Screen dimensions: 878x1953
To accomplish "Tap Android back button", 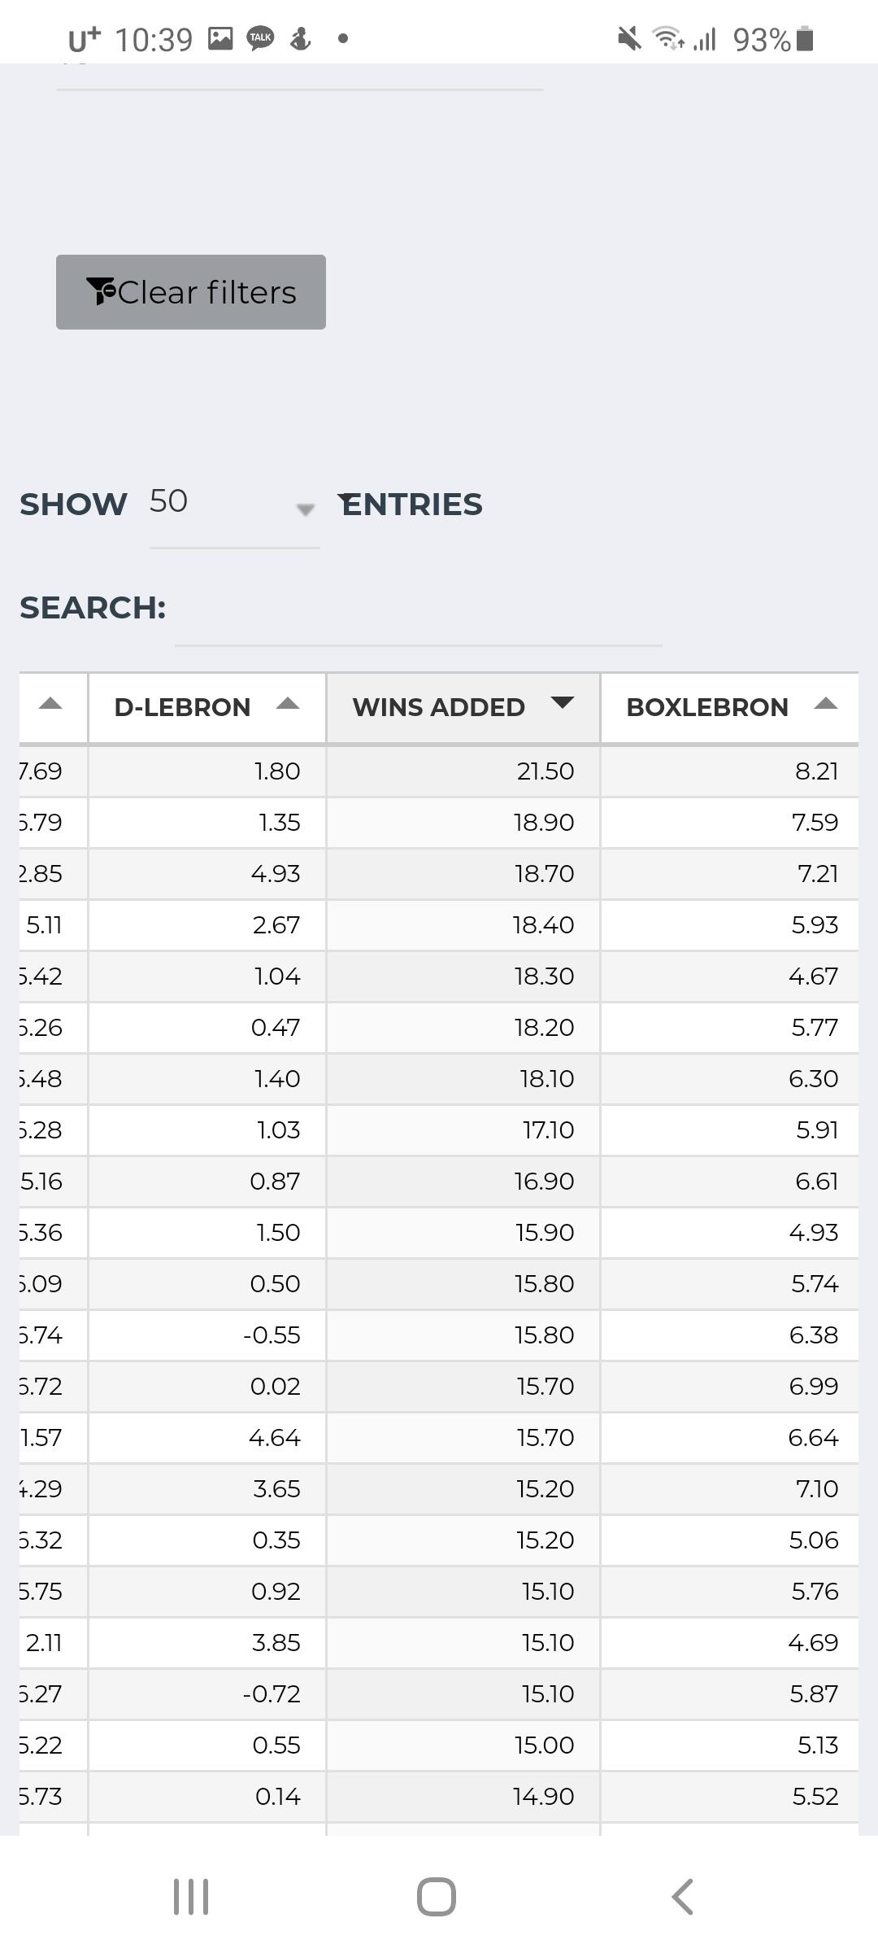I will click(682, 1897).
